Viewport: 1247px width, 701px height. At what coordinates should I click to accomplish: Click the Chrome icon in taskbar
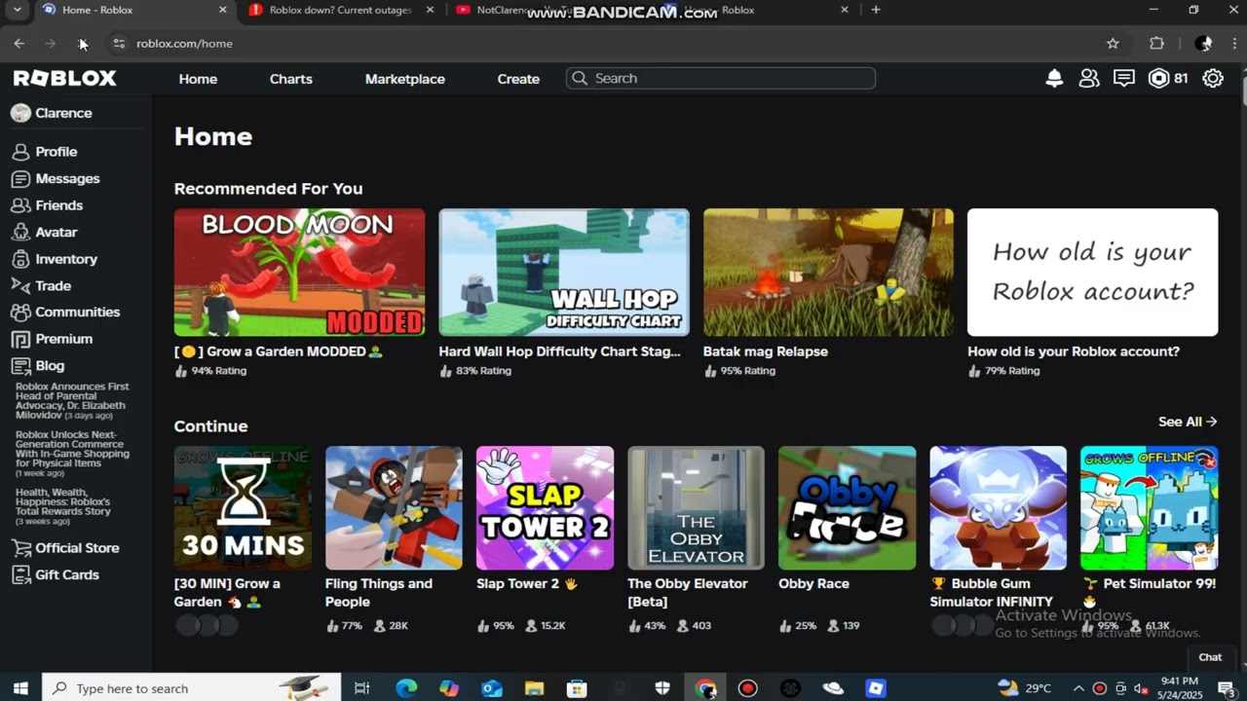[705, 688]
